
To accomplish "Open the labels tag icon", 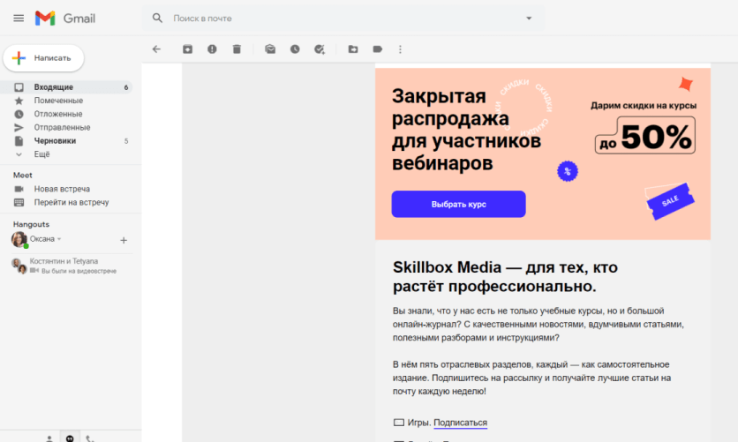I will pyautogui.click(x=378, y=49).
